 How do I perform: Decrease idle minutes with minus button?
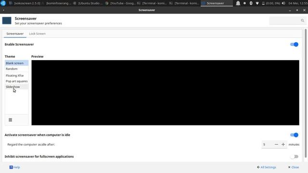pos(276,144)
